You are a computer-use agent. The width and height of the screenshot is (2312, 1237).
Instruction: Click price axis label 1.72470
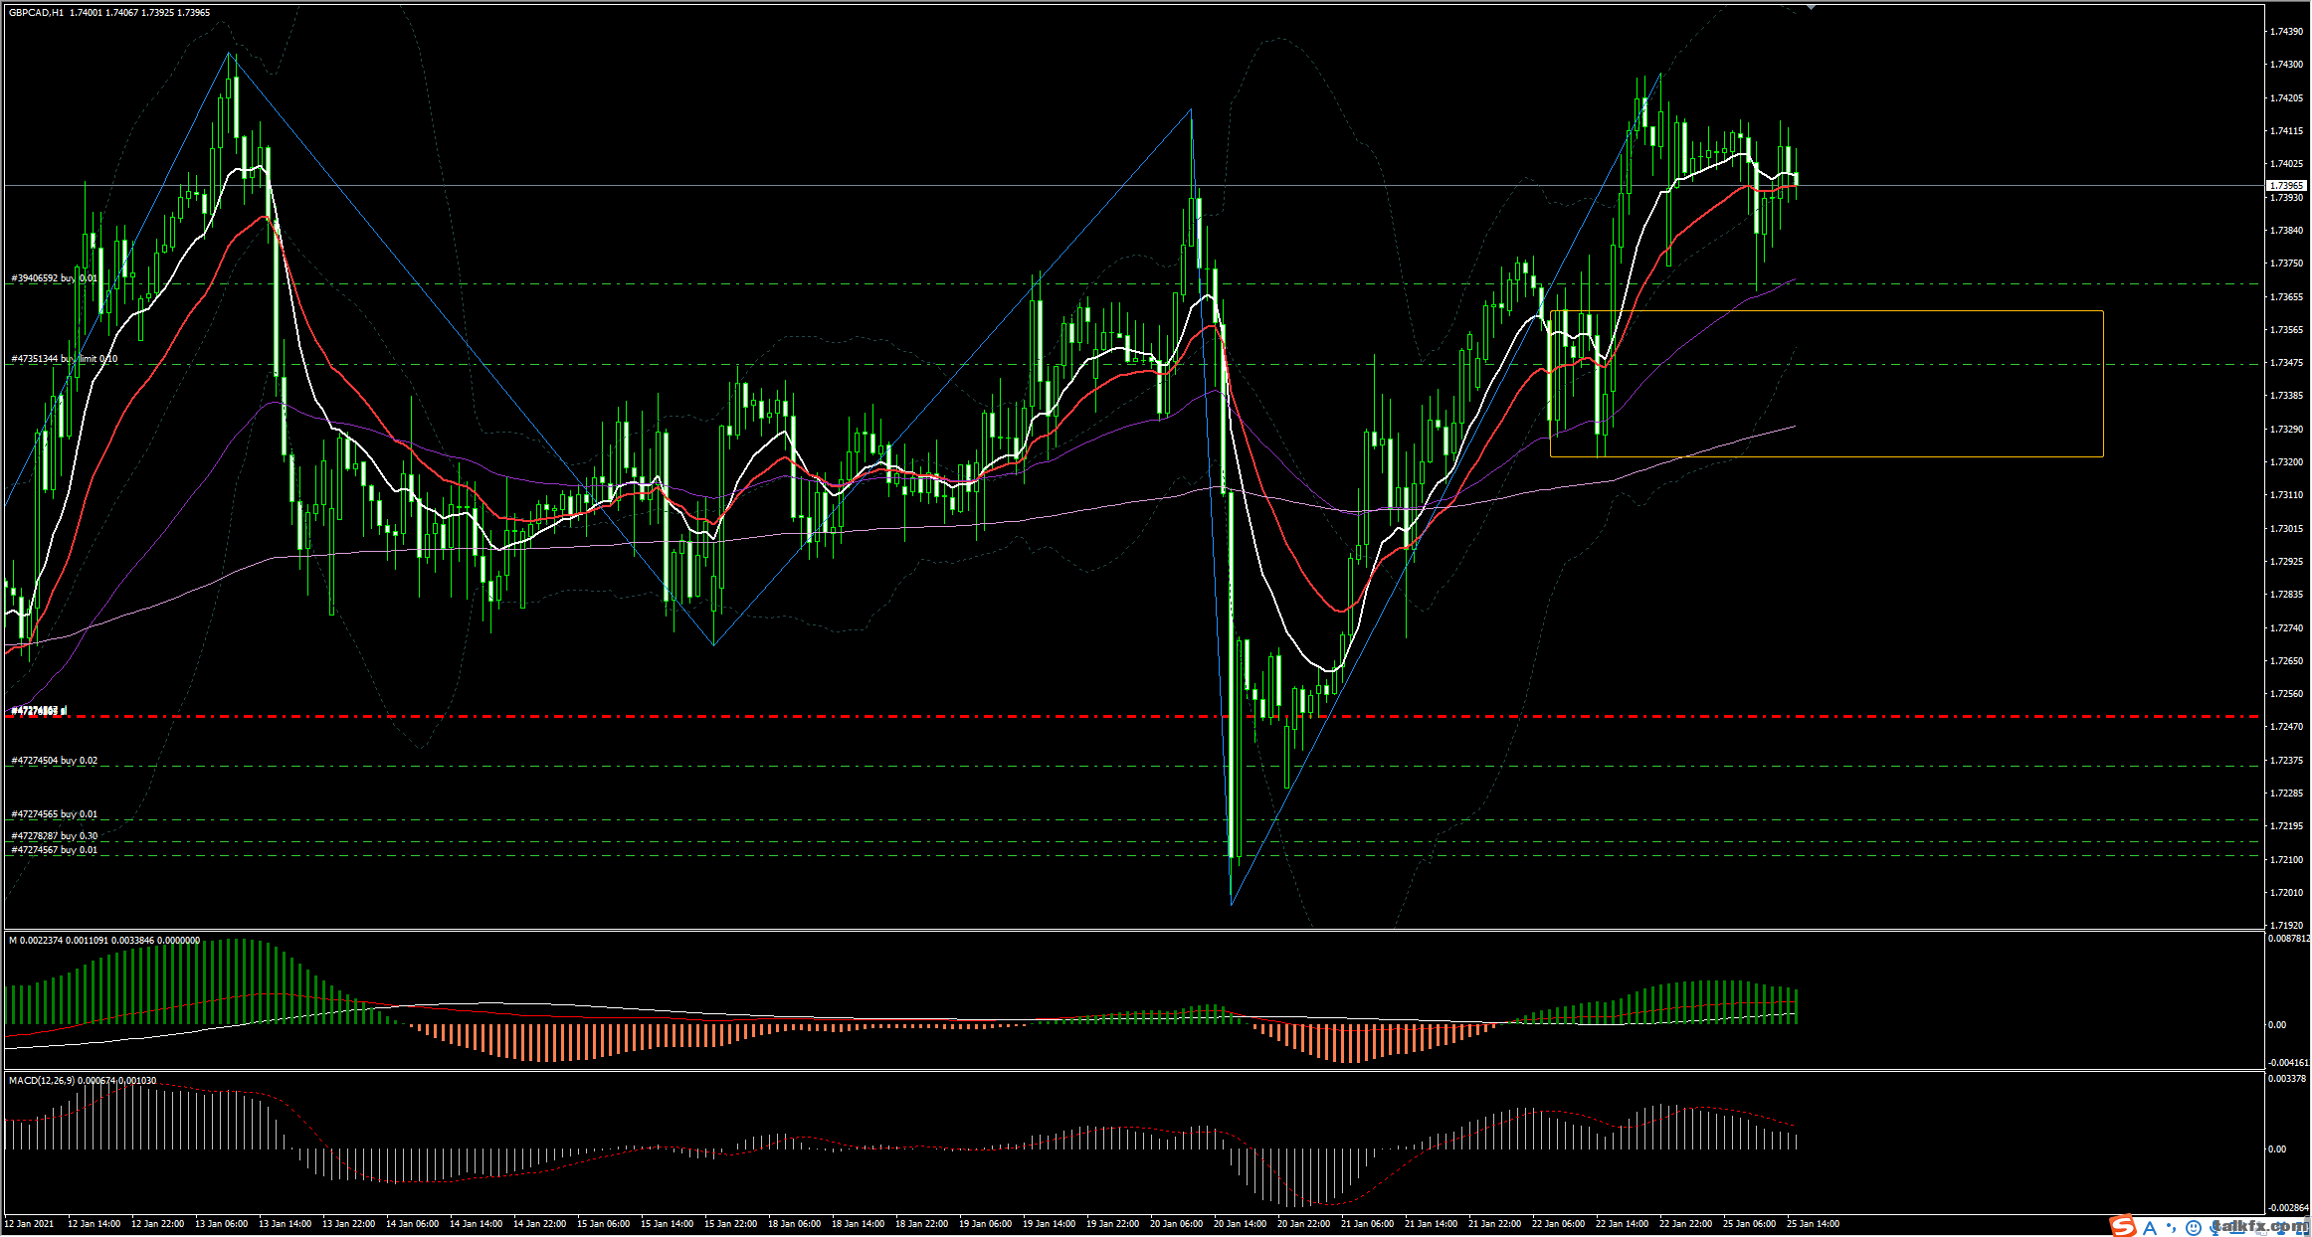(x=2286, y=726)
